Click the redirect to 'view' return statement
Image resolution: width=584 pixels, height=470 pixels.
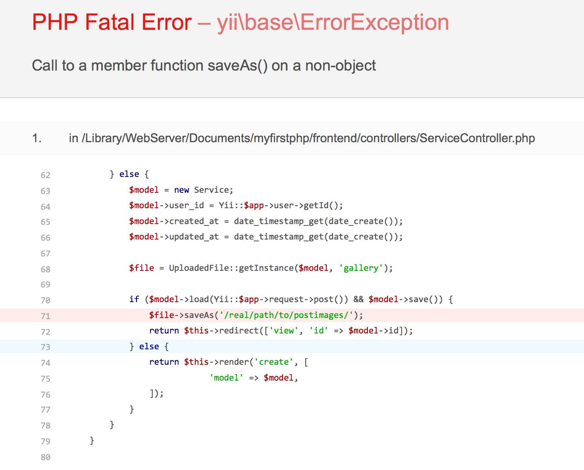[281, 331]
